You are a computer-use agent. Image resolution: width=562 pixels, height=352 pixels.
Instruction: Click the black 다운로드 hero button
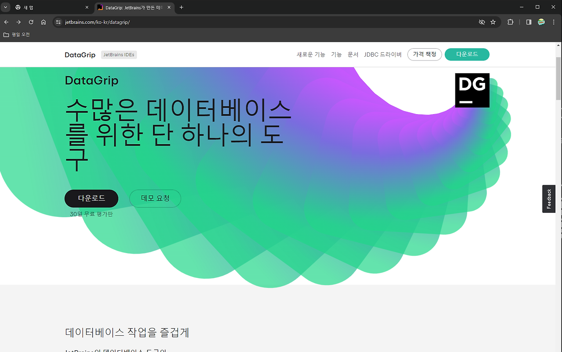[91, 198]
